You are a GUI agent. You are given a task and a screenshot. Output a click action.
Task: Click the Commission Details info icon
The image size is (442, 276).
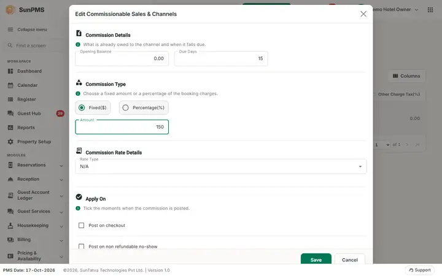78,45
